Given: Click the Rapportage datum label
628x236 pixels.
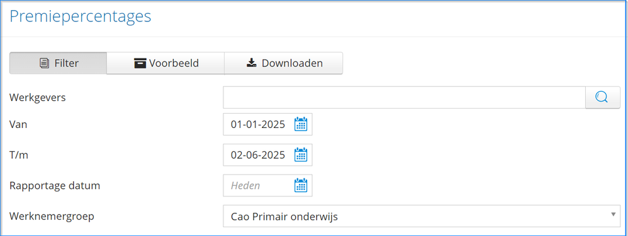Looking at the screenshot, I should pyautogui.click(x=55, y=186).
